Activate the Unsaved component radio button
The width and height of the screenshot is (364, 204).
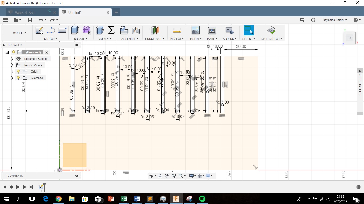click(x=46, y=53)
